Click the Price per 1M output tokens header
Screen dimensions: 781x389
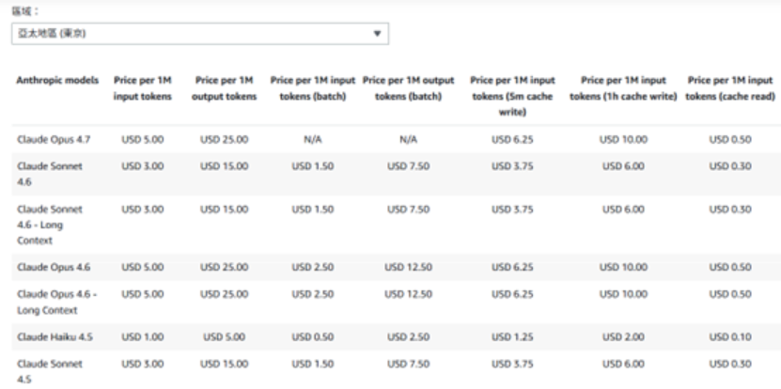click(224, 88)
